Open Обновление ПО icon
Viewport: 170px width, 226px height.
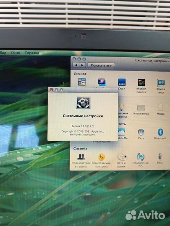click(141, 157)
